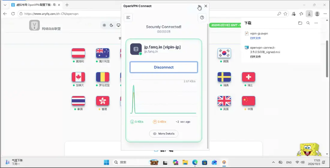330x168 pixels.
Task: Click the taskbar 搜索 search box
Action: pos(136,162)
